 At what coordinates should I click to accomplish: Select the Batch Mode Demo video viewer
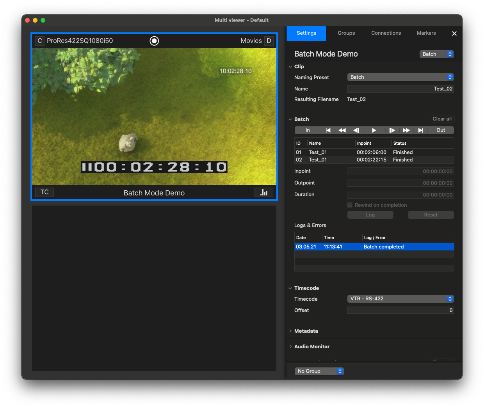154,117
